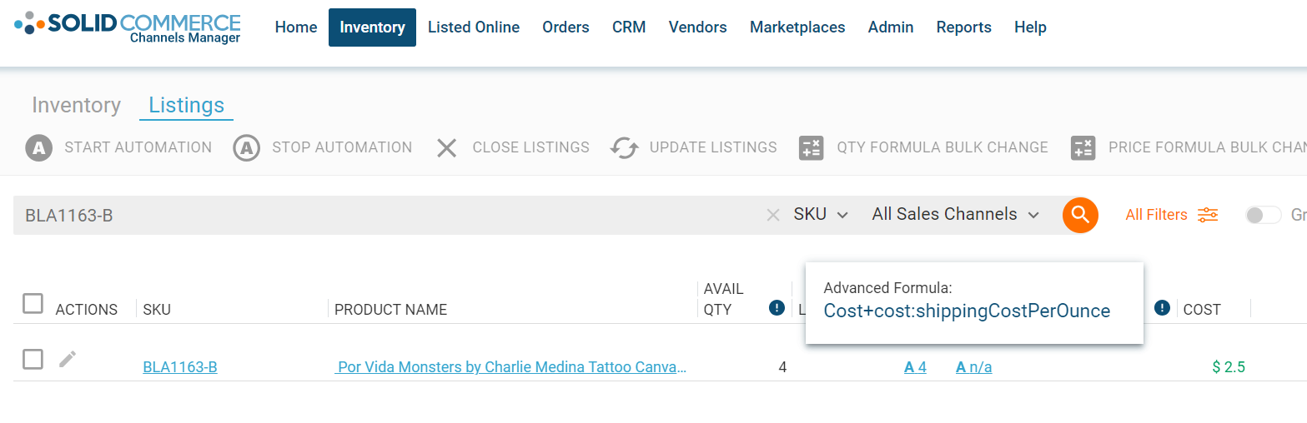
Task: Open the Orders menu
Action: pos(566,27)
